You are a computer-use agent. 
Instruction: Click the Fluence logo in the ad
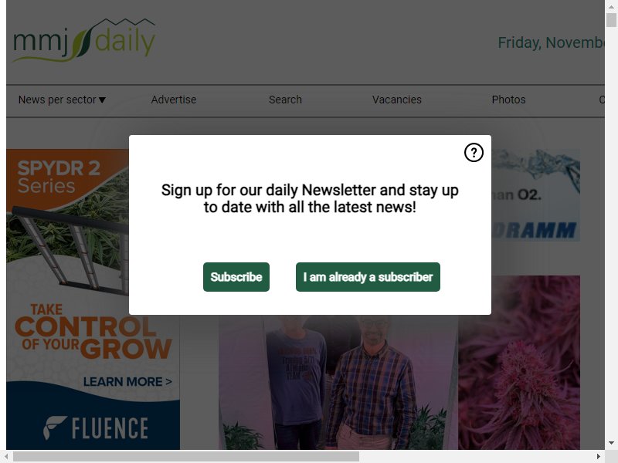pos(96,428)
